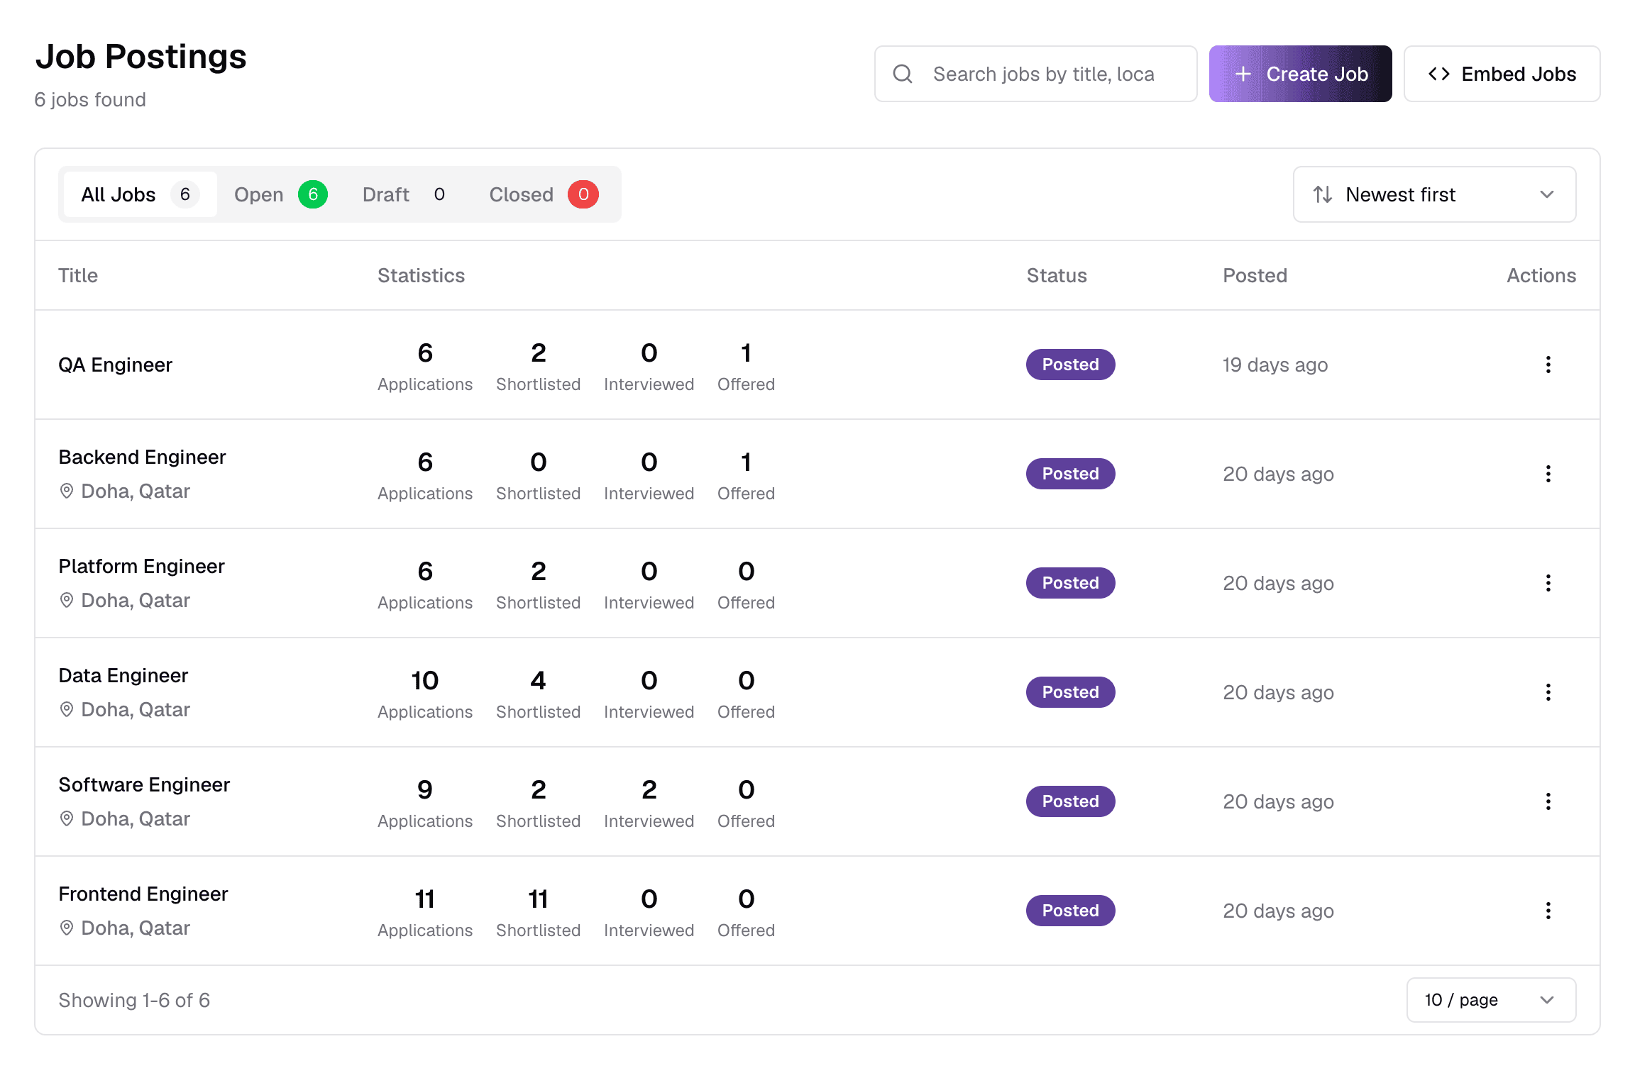The image size is (1635, 1078).
Task: Click the Statistics column header
Action: click(421, 275)
